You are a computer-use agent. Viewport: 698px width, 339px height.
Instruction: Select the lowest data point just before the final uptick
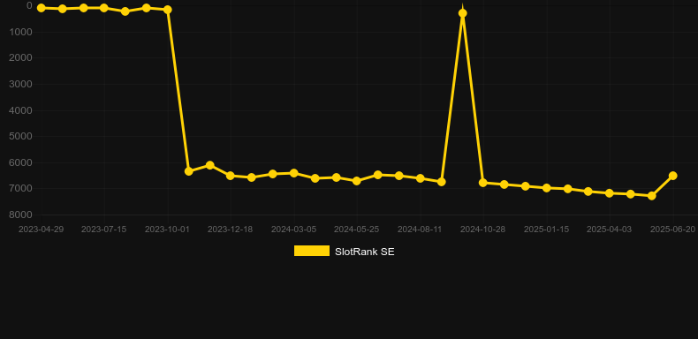click(652, 196)
